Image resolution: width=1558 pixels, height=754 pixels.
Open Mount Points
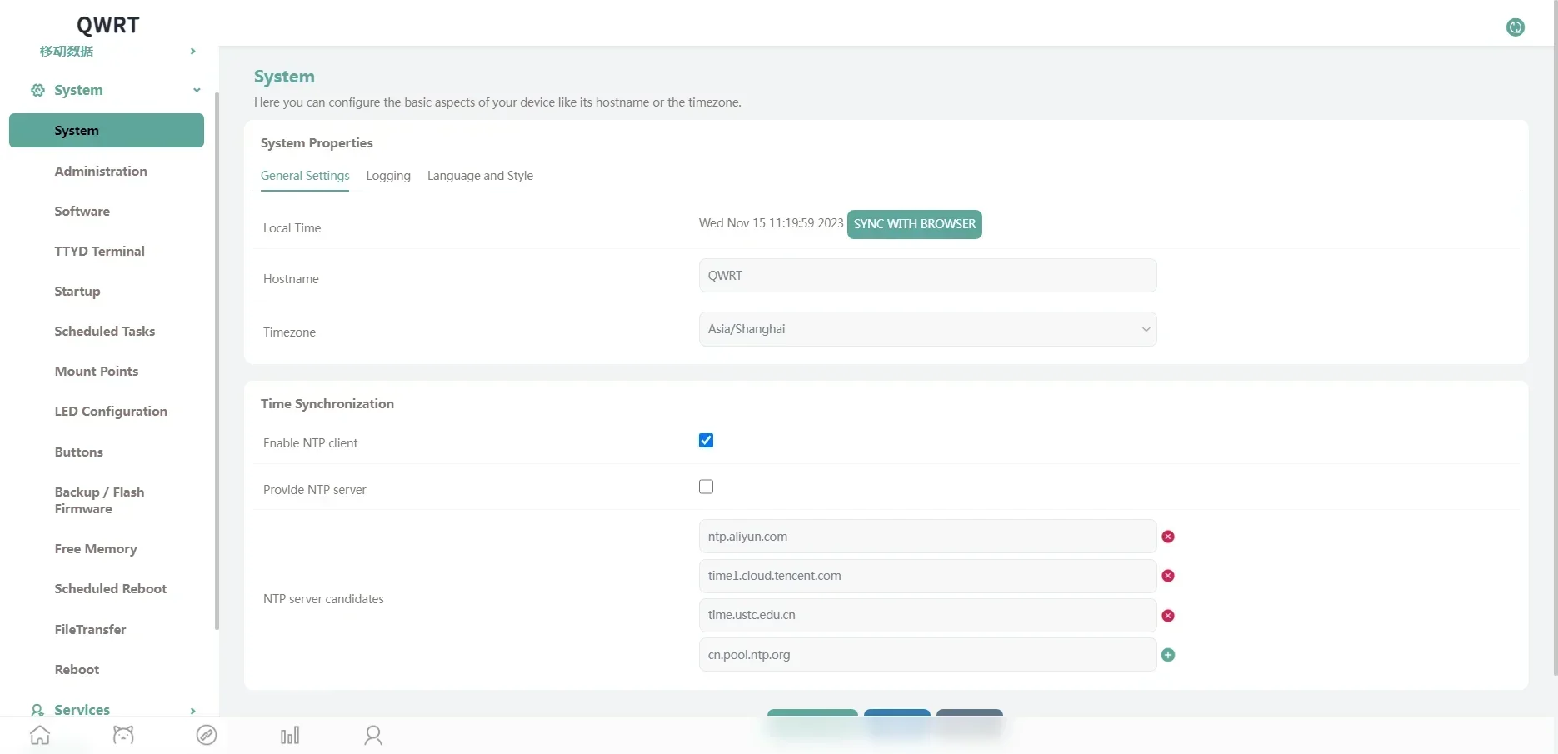click(x=97, y=372)
